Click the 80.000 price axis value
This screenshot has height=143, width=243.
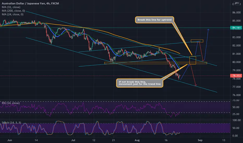point(236,62)
